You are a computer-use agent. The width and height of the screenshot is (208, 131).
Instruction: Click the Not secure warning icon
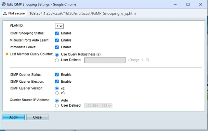point(5,13)
